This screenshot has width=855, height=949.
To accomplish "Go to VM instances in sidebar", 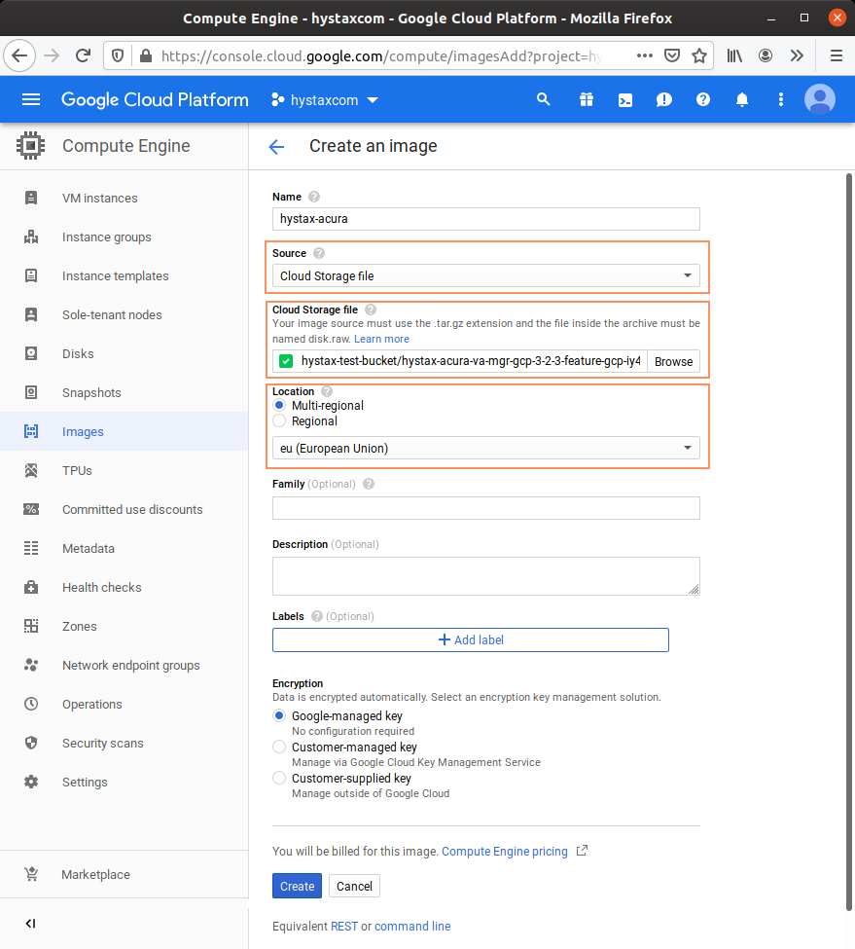I will tap(99, 199).
